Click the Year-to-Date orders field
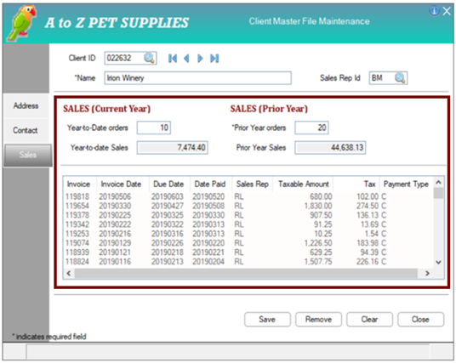This screenshot has height=363, width=456. pos(154,128)
